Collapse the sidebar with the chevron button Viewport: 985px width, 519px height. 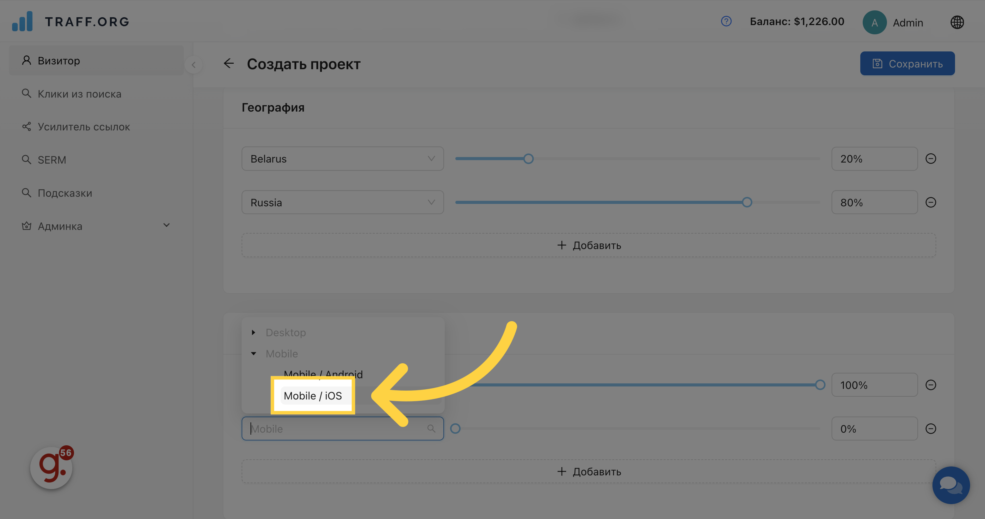point(193,65)
